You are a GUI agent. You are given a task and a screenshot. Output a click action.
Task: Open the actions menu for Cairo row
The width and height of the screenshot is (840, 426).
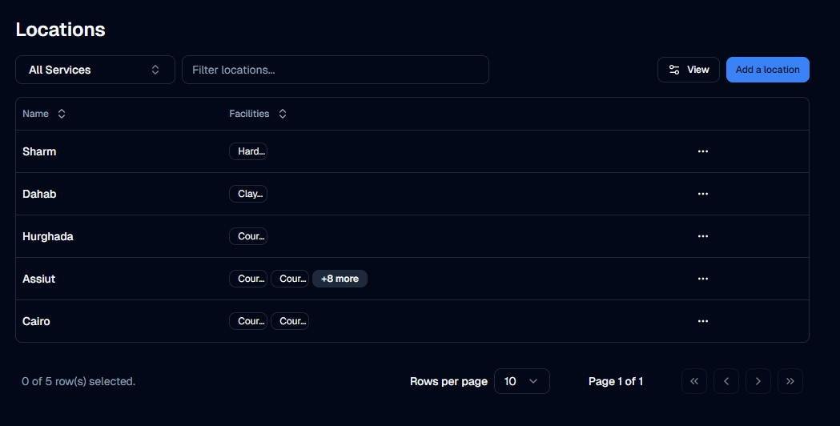[x=703, y=321]
